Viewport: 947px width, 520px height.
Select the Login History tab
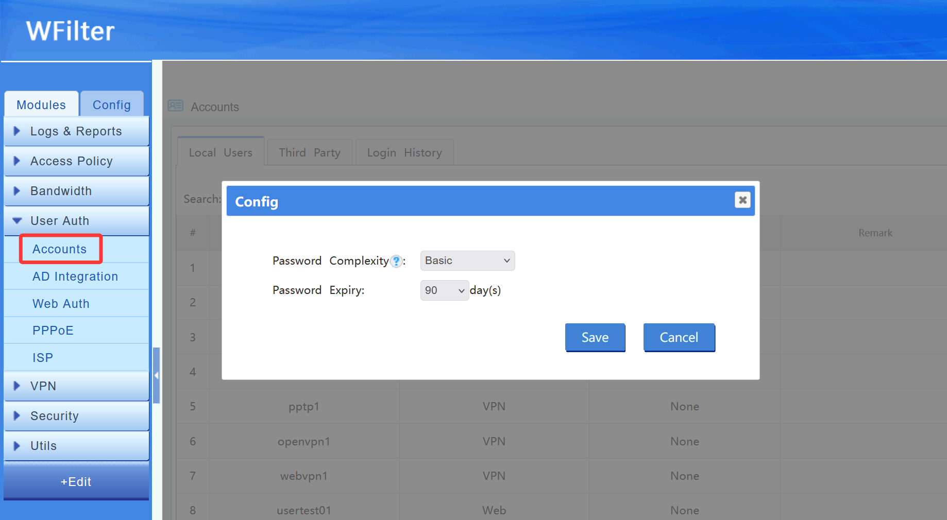point(404,152)
